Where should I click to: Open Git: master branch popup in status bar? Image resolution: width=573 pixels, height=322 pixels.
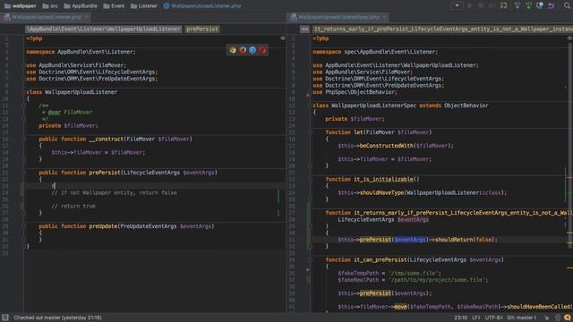pyautogui.click(x=521, y=318)
